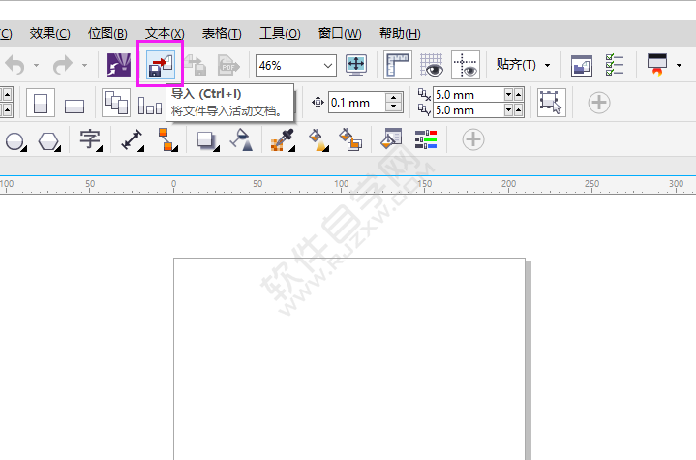Click the full-screen preview icon

tap(356, 65)
